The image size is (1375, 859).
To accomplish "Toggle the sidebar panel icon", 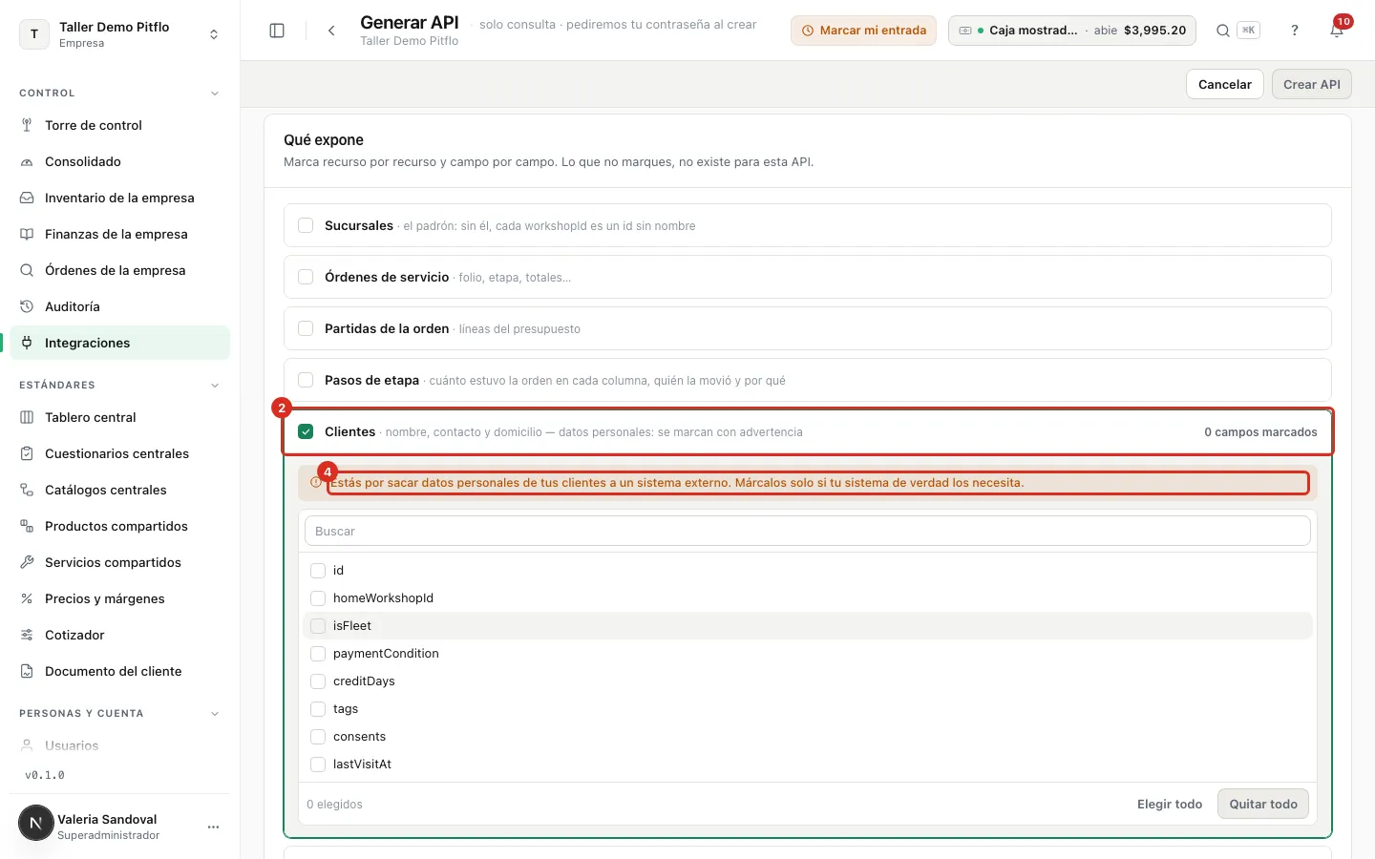I will 277,31.
